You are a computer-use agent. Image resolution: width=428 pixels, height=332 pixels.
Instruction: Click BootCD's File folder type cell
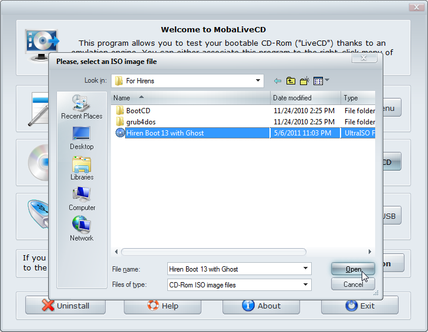pos(359,110)
